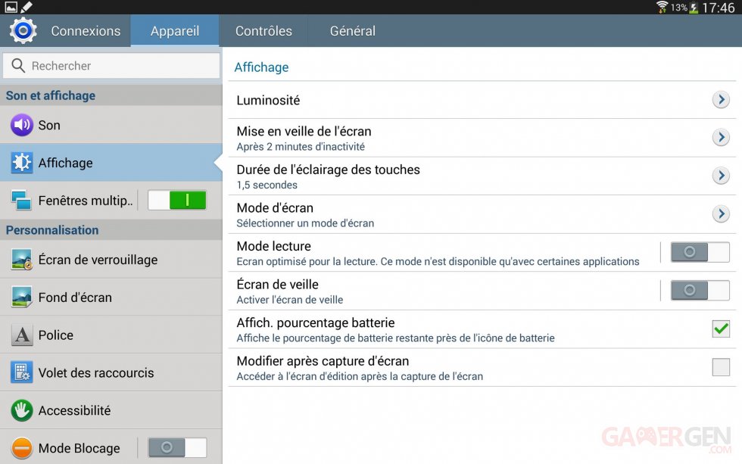Switch to the Connexions tab
Image resolution: width=742 pixels, height=464 pixels.
86,31
